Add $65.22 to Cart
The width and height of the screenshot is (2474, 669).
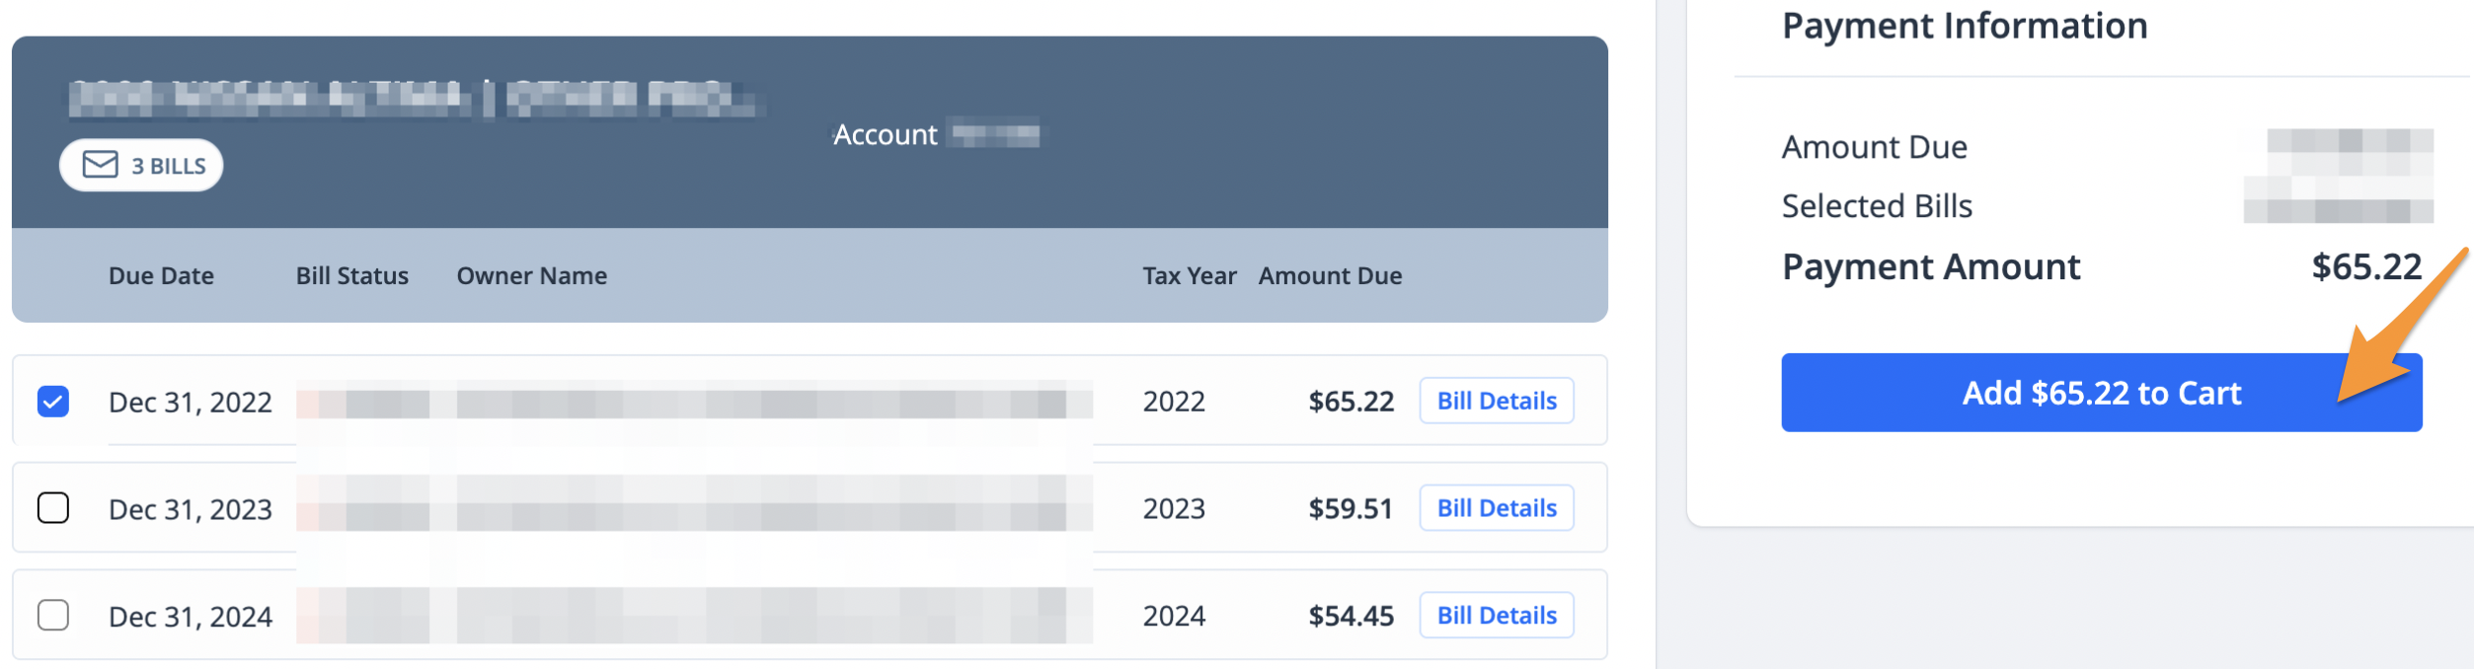2102,393
